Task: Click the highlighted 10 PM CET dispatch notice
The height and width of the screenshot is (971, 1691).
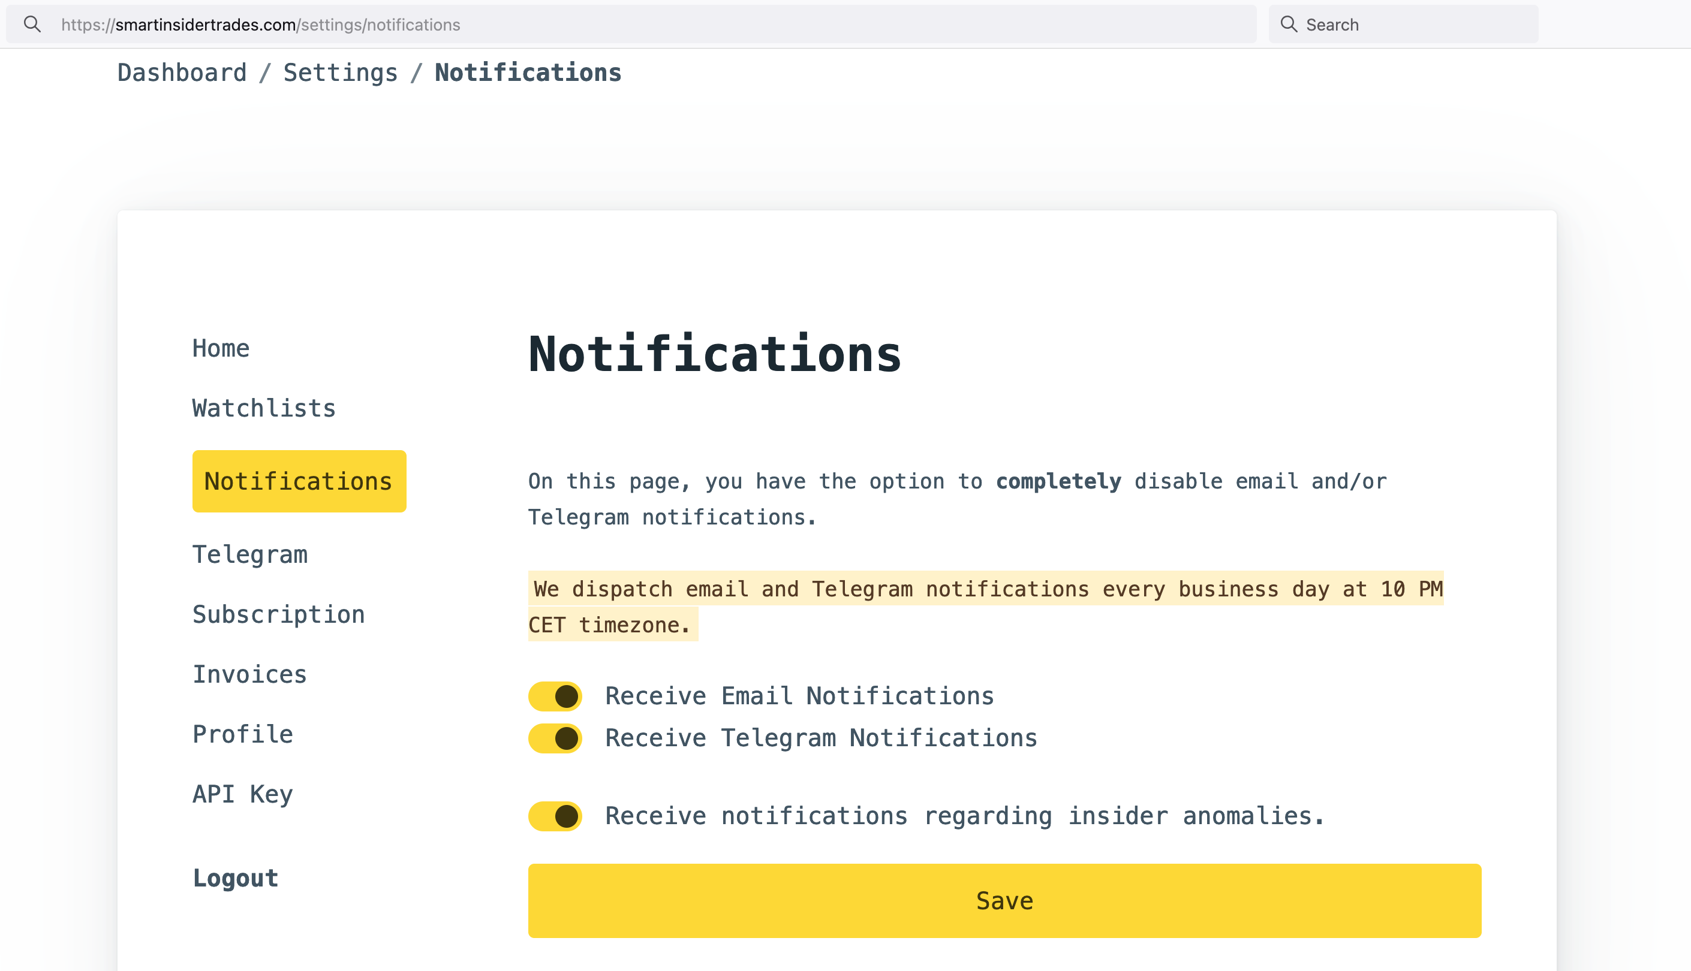Action: 986,606
